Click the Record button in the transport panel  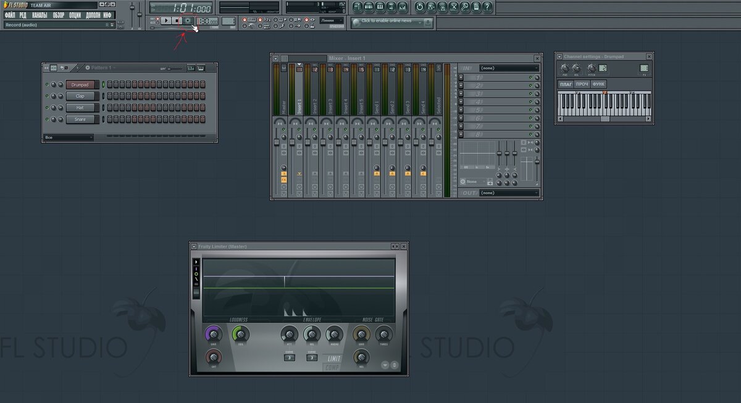pos(188,20)
